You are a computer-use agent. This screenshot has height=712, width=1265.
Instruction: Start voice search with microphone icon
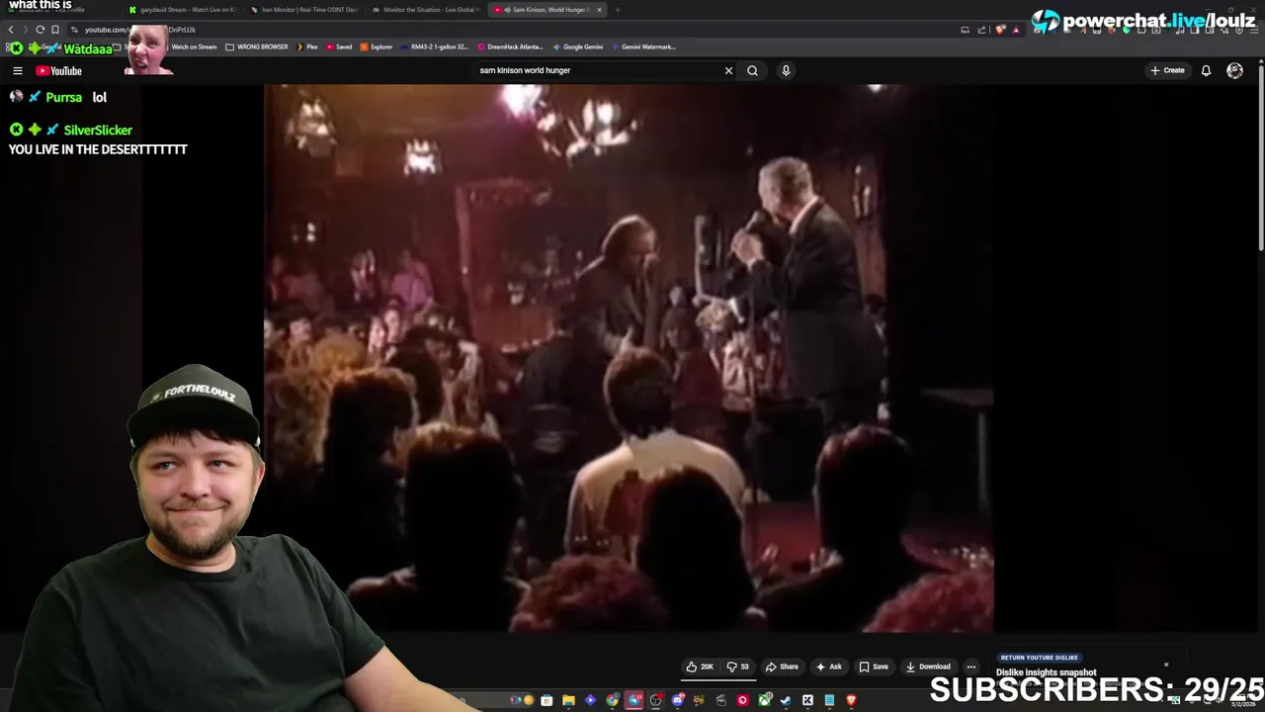(786, 70)
